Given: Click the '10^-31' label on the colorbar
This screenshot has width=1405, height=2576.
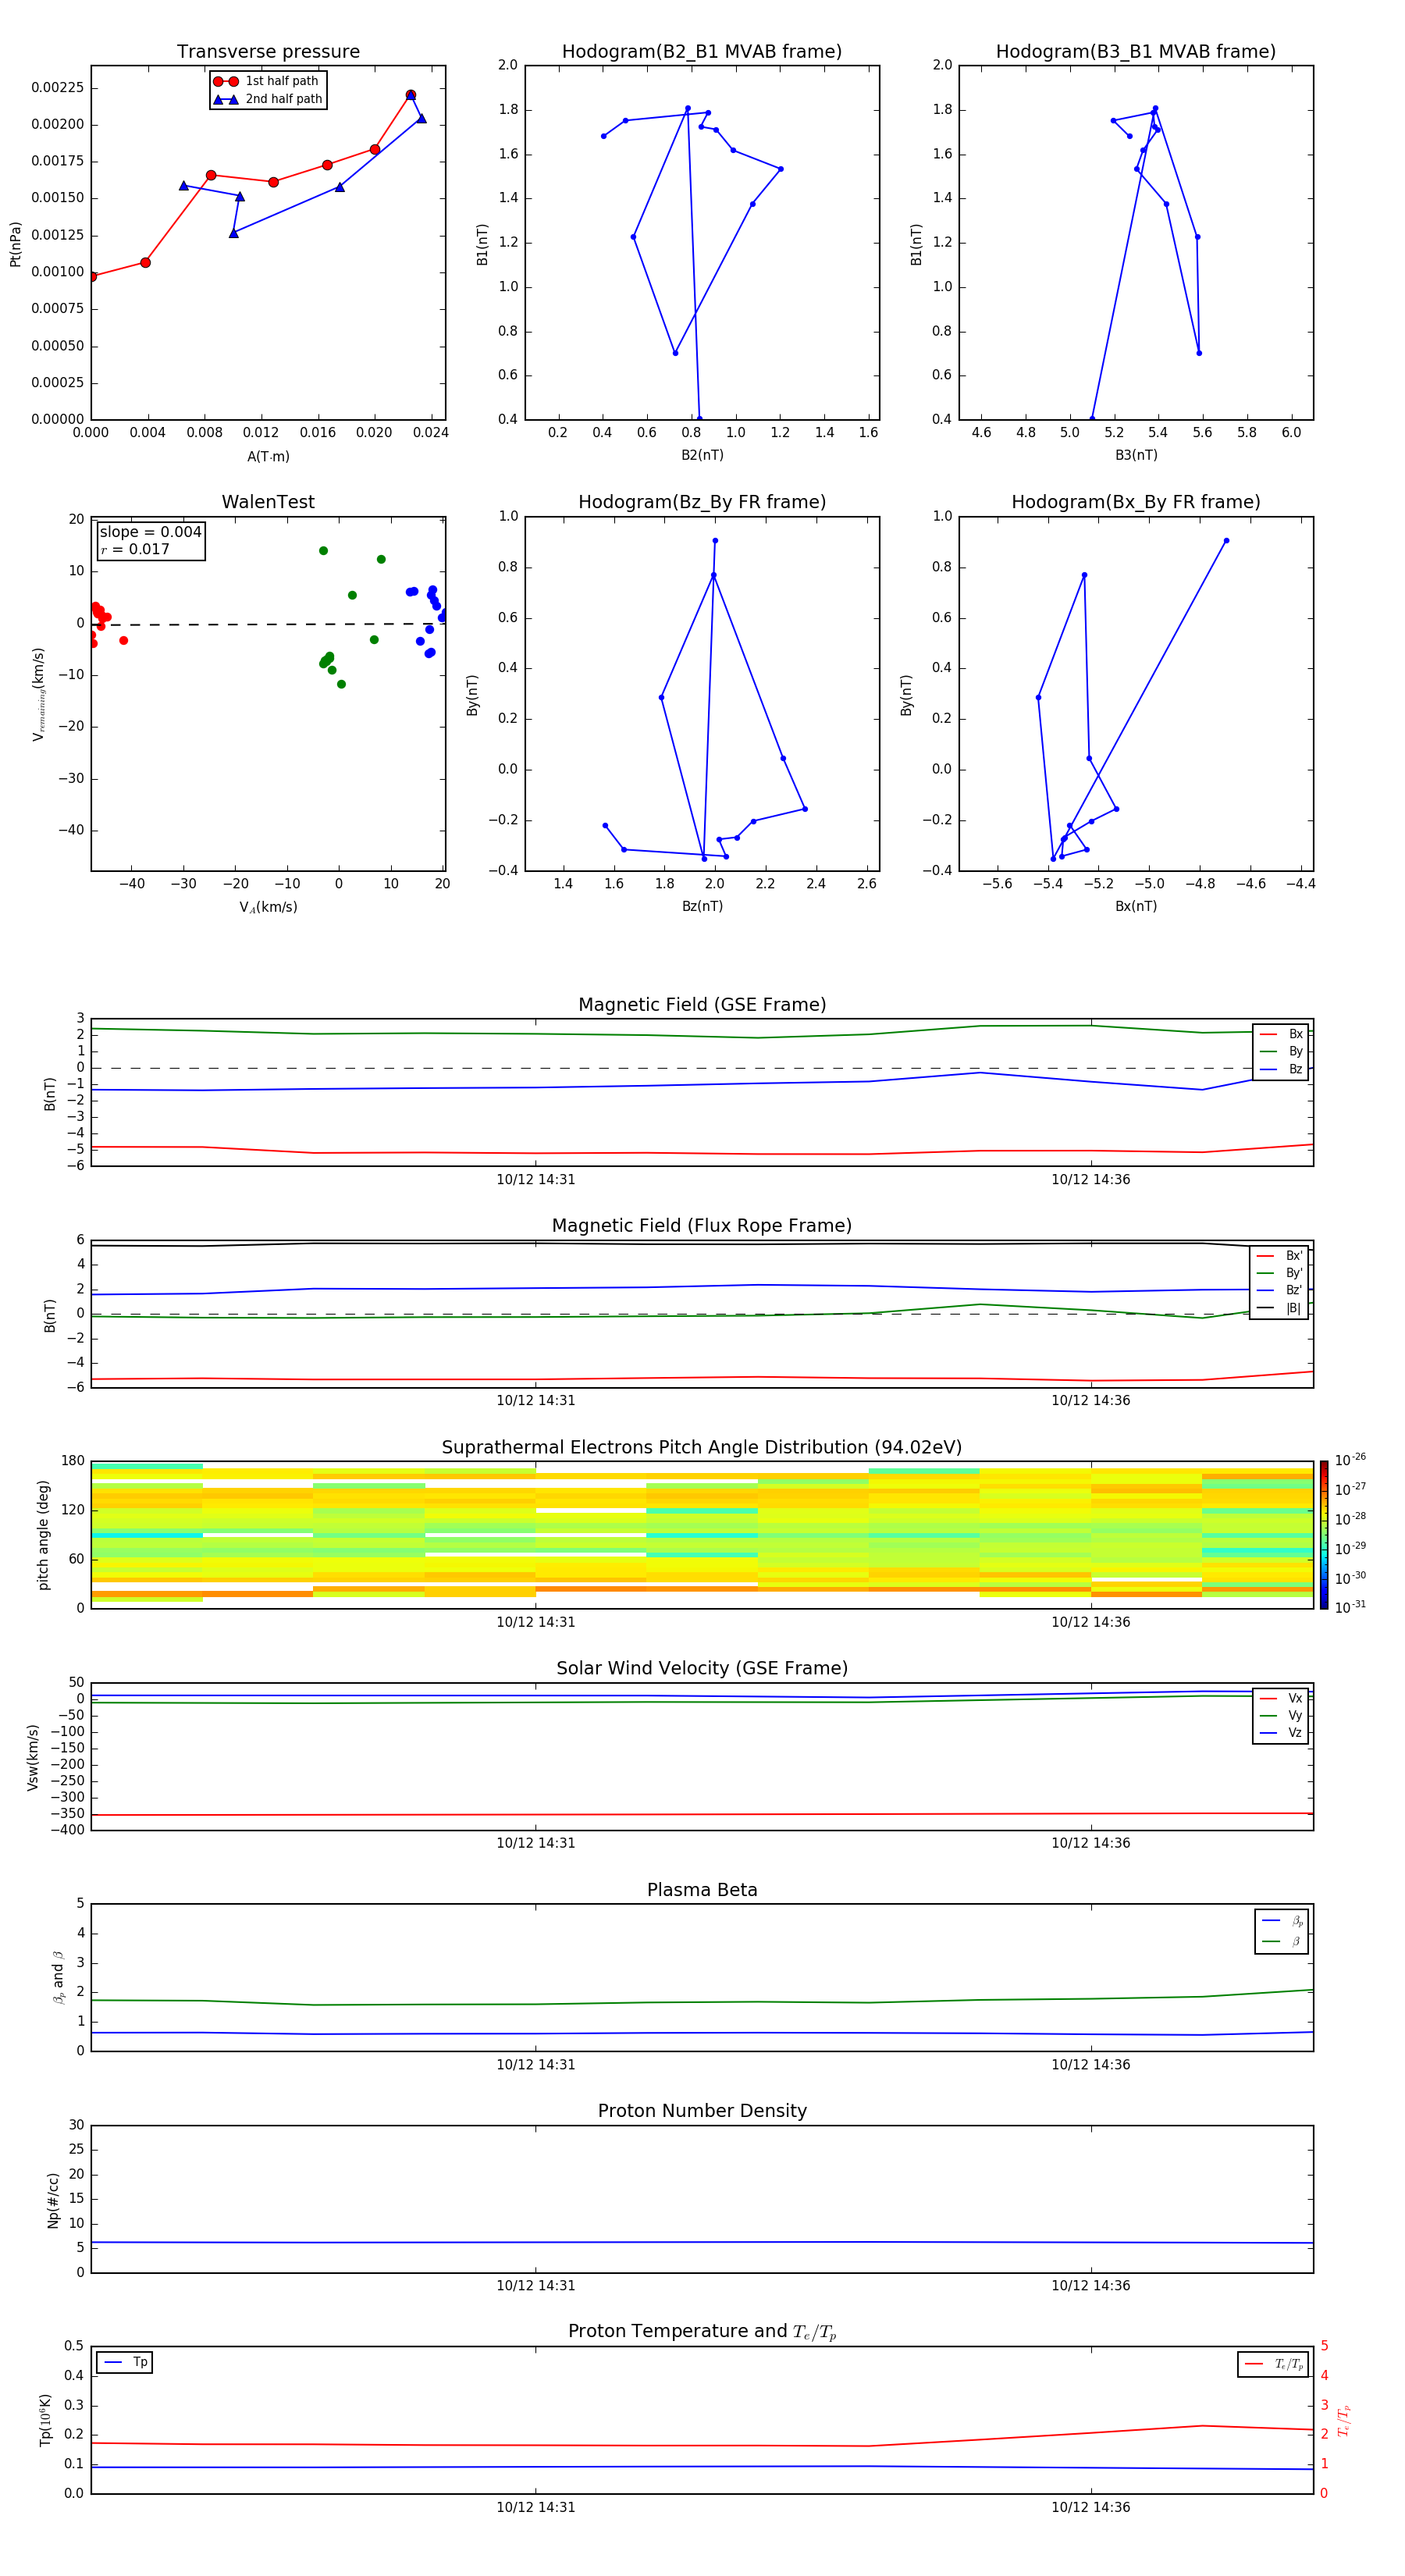Looking at the screenshot, I should tap(1350, 1607).
